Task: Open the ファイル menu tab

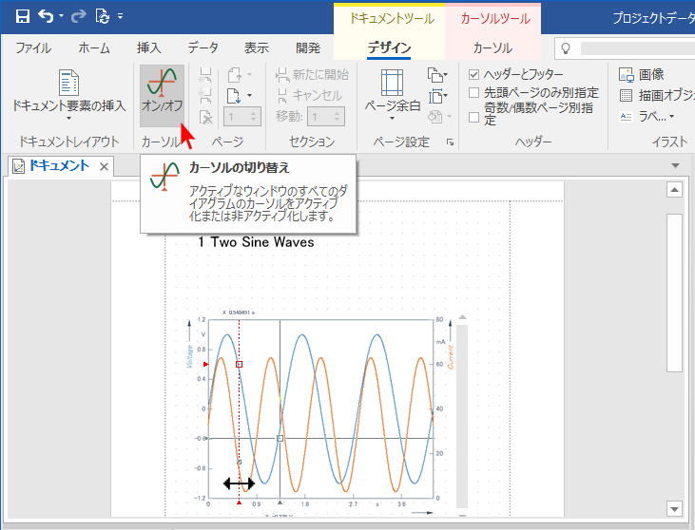Action: (x=33, y=47)
